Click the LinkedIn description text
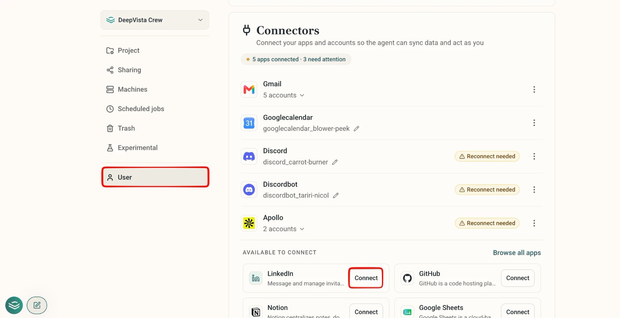Screen dimensions: 620x318 tap(306, 283)
